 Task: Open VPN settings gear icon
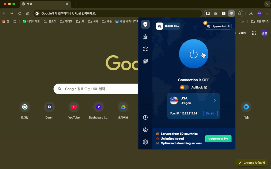[145, 142]
